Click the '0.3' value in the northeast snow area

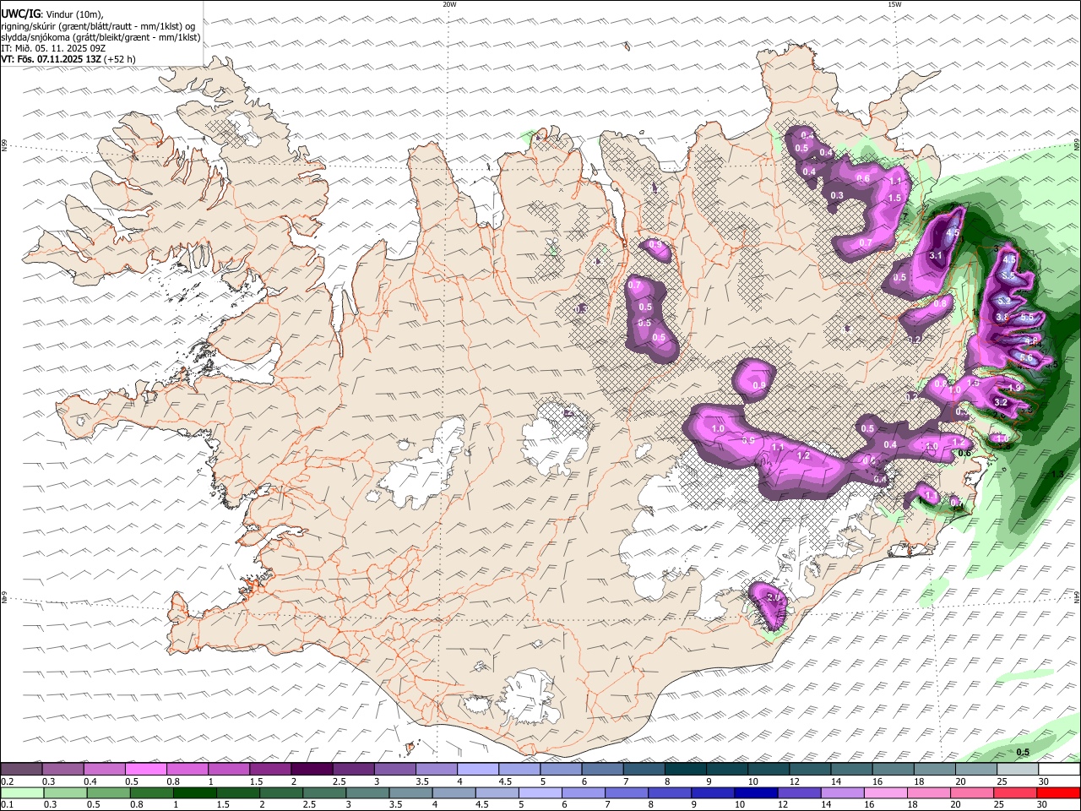pos(837,195)
